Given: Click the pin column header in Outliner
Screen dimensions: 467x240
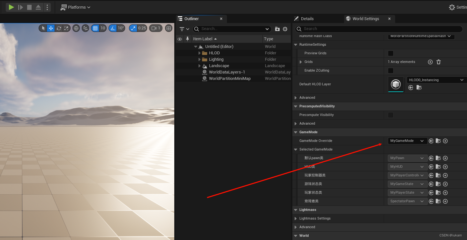Looking at the screenshot, I should click(x=187, y=39).
